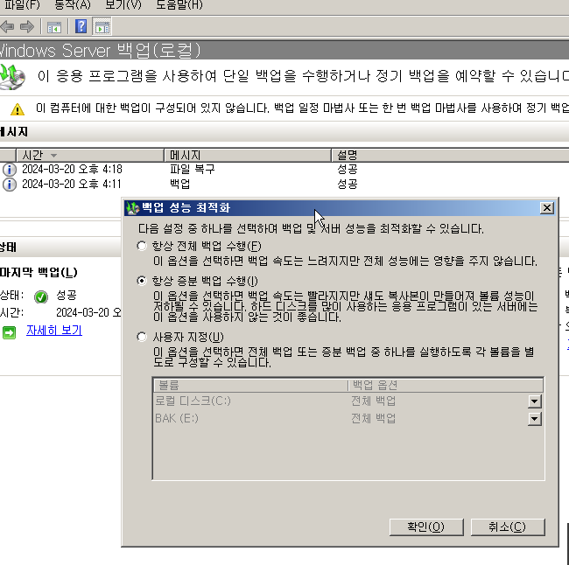Screen dimensions: 569x565
Task: Click 전체 백업 value for BAK (E:)
Action: [x=373, y=419]
